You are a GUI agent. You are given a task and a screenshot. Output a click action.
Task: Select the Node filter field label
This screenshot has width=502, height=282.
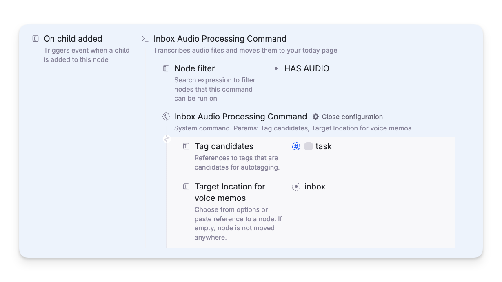tap(195, 68)
